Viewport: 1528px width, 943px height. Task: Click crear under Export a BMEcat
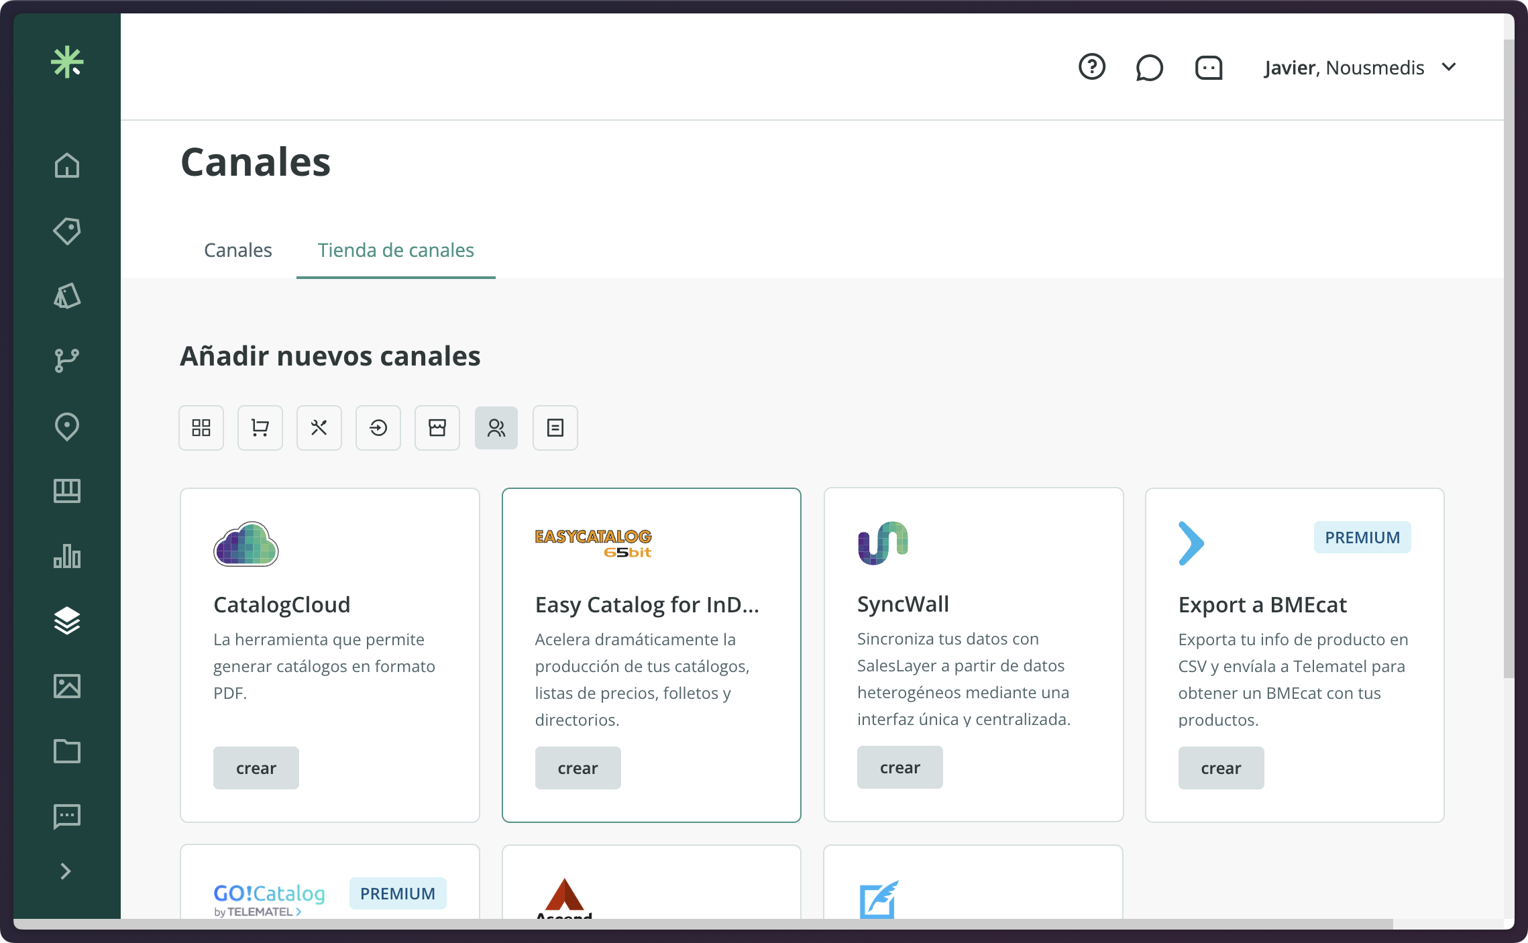point(1221,768)
